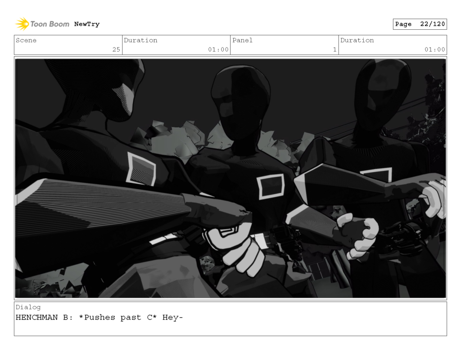Viewport: 461px width, 357px height.
Task: Select the gloved hand gripping the weapon
Action: pyautogui.click(x=234, y=248)
